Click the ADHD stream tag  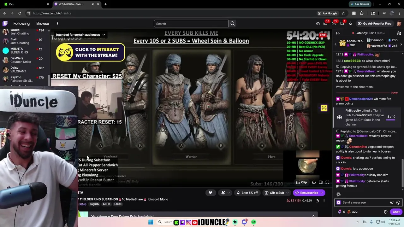click(106, 204)
